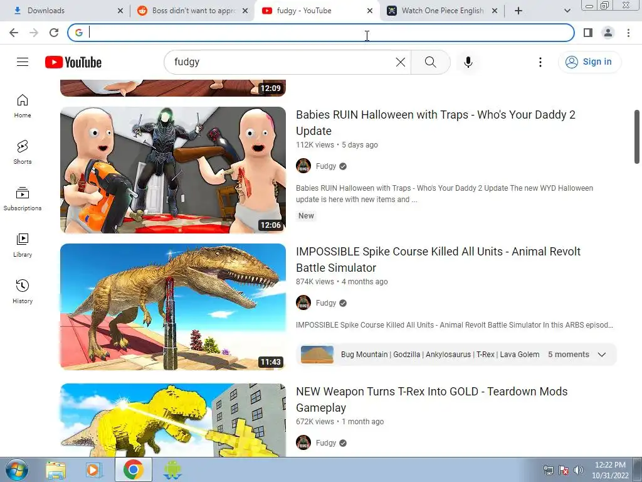The width and height of the screenshot is (642, 482).
Task: Open File Explorer from taskbar
Action: 56,469
